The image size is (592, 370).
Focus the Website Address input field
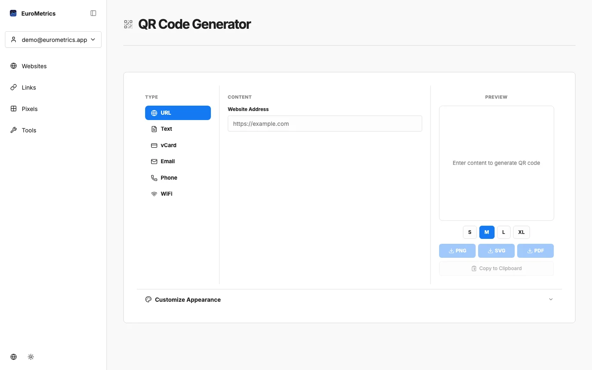[x=325, y=123]
